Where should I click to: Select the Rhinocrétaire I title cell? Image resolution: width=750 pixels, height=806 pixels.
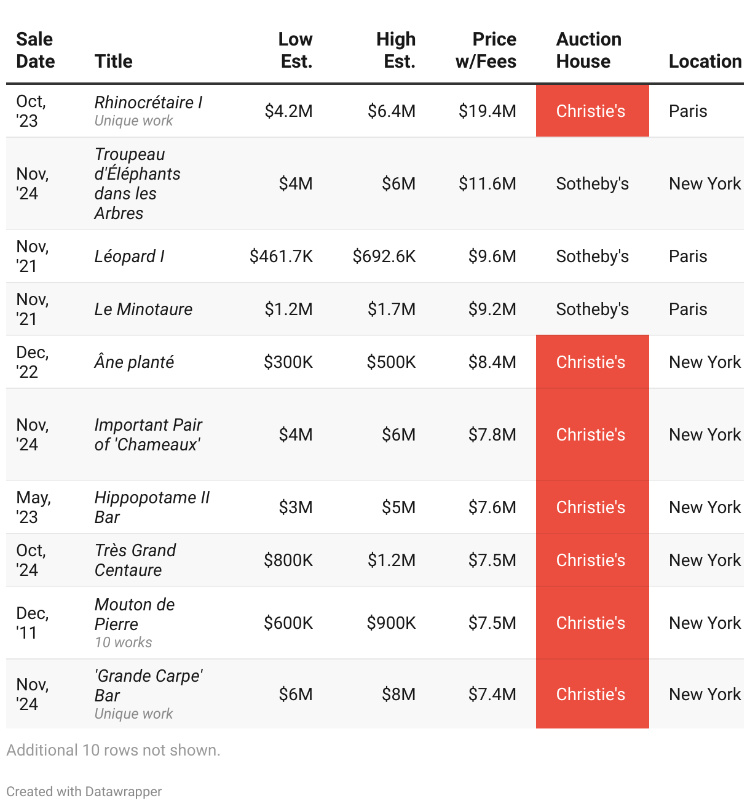click(x=148, y=103)
